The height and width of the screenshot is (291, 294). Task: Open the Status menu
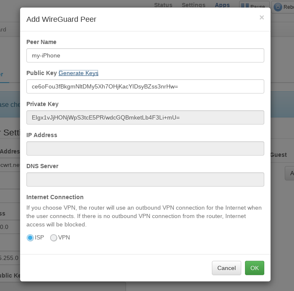tap(163, 5)
